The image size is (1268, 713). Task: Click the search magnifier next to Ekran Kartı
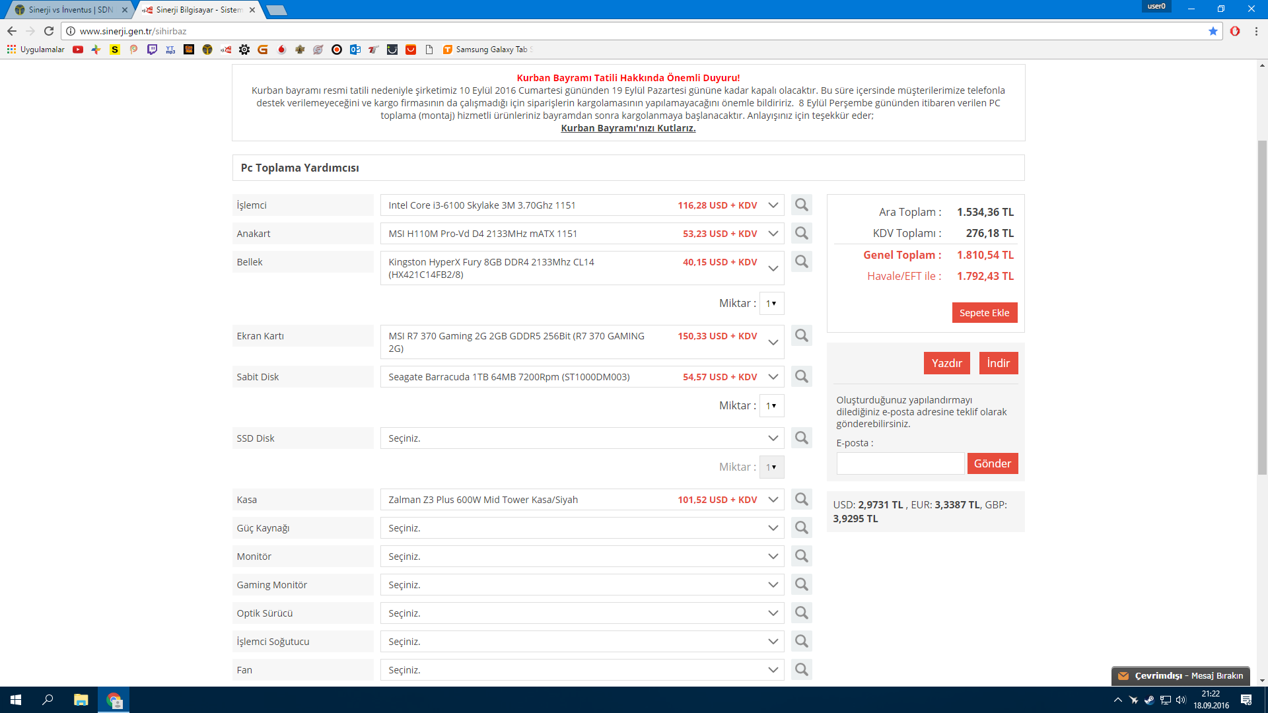801,335
